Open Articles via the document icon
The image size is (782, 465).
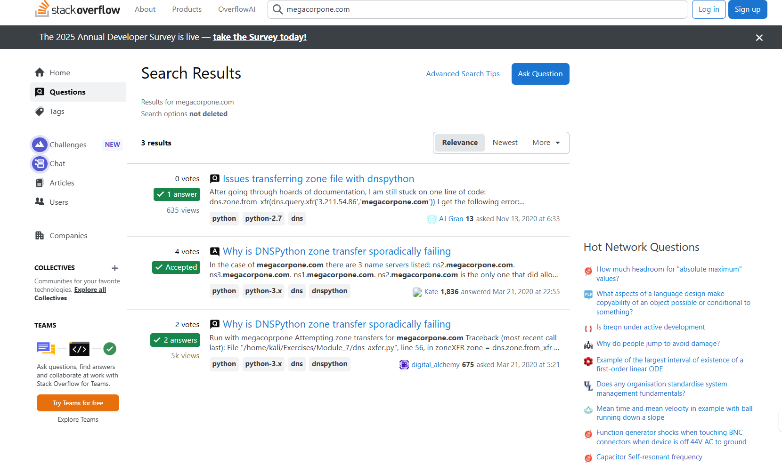40,183
